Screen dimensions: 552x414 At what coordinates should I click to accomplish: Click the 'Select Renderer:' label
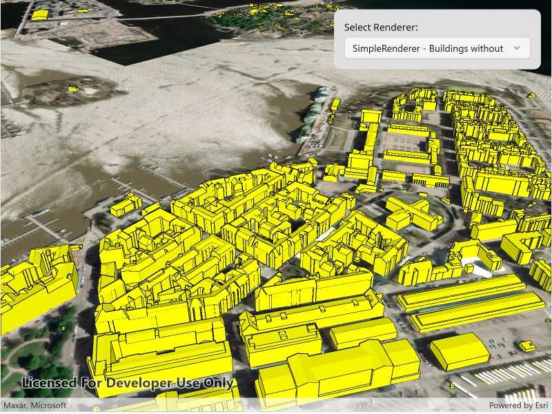click(x=381, y=28)
